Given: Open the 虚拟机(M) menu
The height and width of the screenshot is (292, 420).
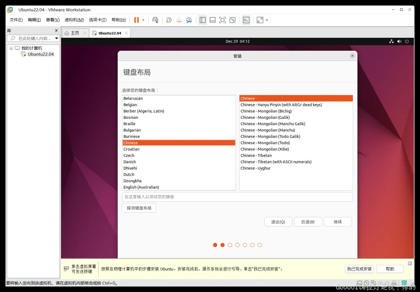Looking at the screenshot, I should pyautogui.click(x=74, y=20).
